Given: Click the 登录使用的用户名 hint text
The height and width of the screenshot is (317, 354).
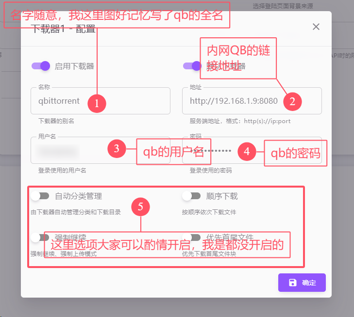Looking at the screenshot, I should click(x=62, y=170).
